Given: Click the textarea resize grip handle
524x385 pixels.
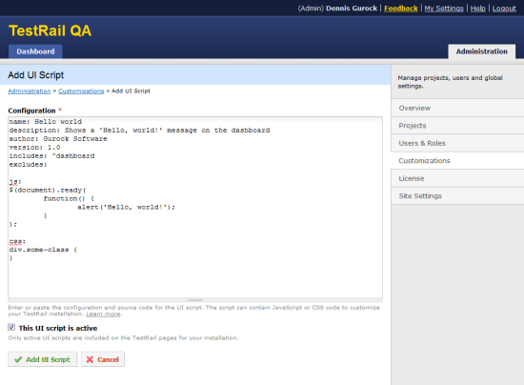Looking at the screenshot, I should click(195, 300).
